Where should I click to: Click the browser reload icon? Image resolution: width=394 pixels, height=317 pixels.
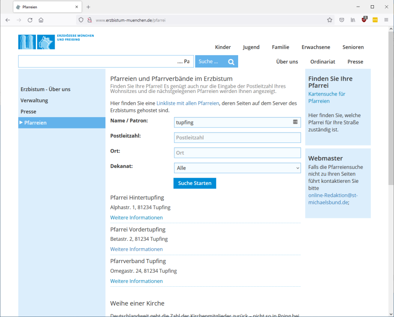(30, 20)
